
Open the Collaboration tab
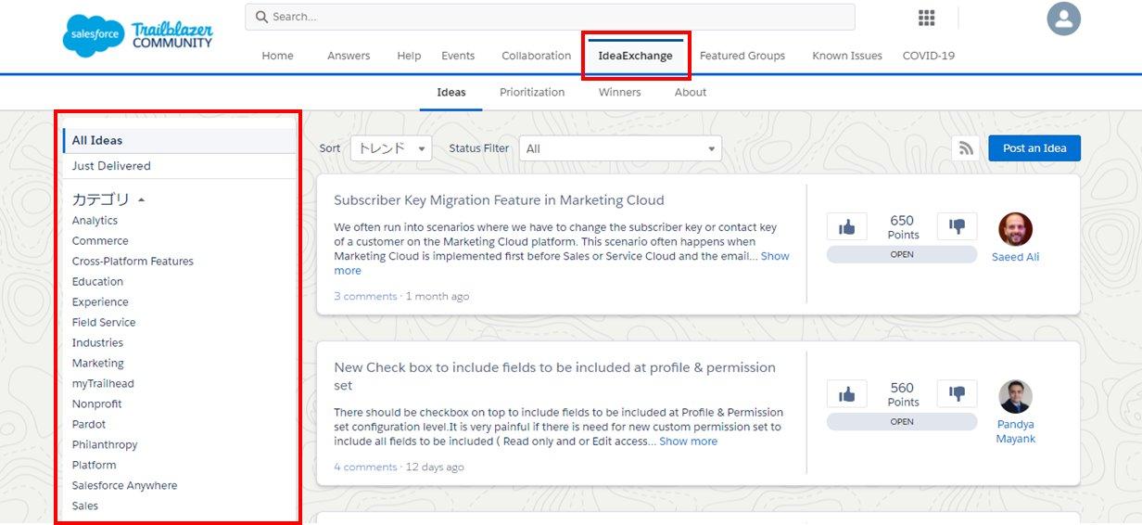point(536,56)
